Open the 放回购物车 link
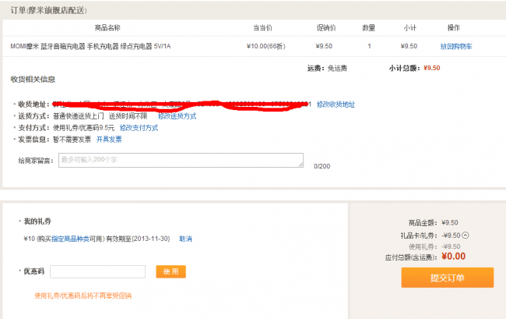The image size is (506, 319). coord(455,47)
